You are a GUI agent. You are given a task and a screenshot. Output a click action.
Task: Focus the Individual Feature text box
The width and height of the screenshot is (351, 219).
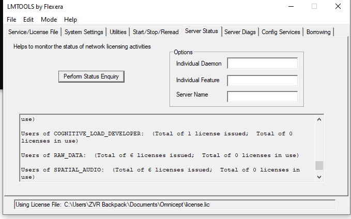(x=262, y=81)
